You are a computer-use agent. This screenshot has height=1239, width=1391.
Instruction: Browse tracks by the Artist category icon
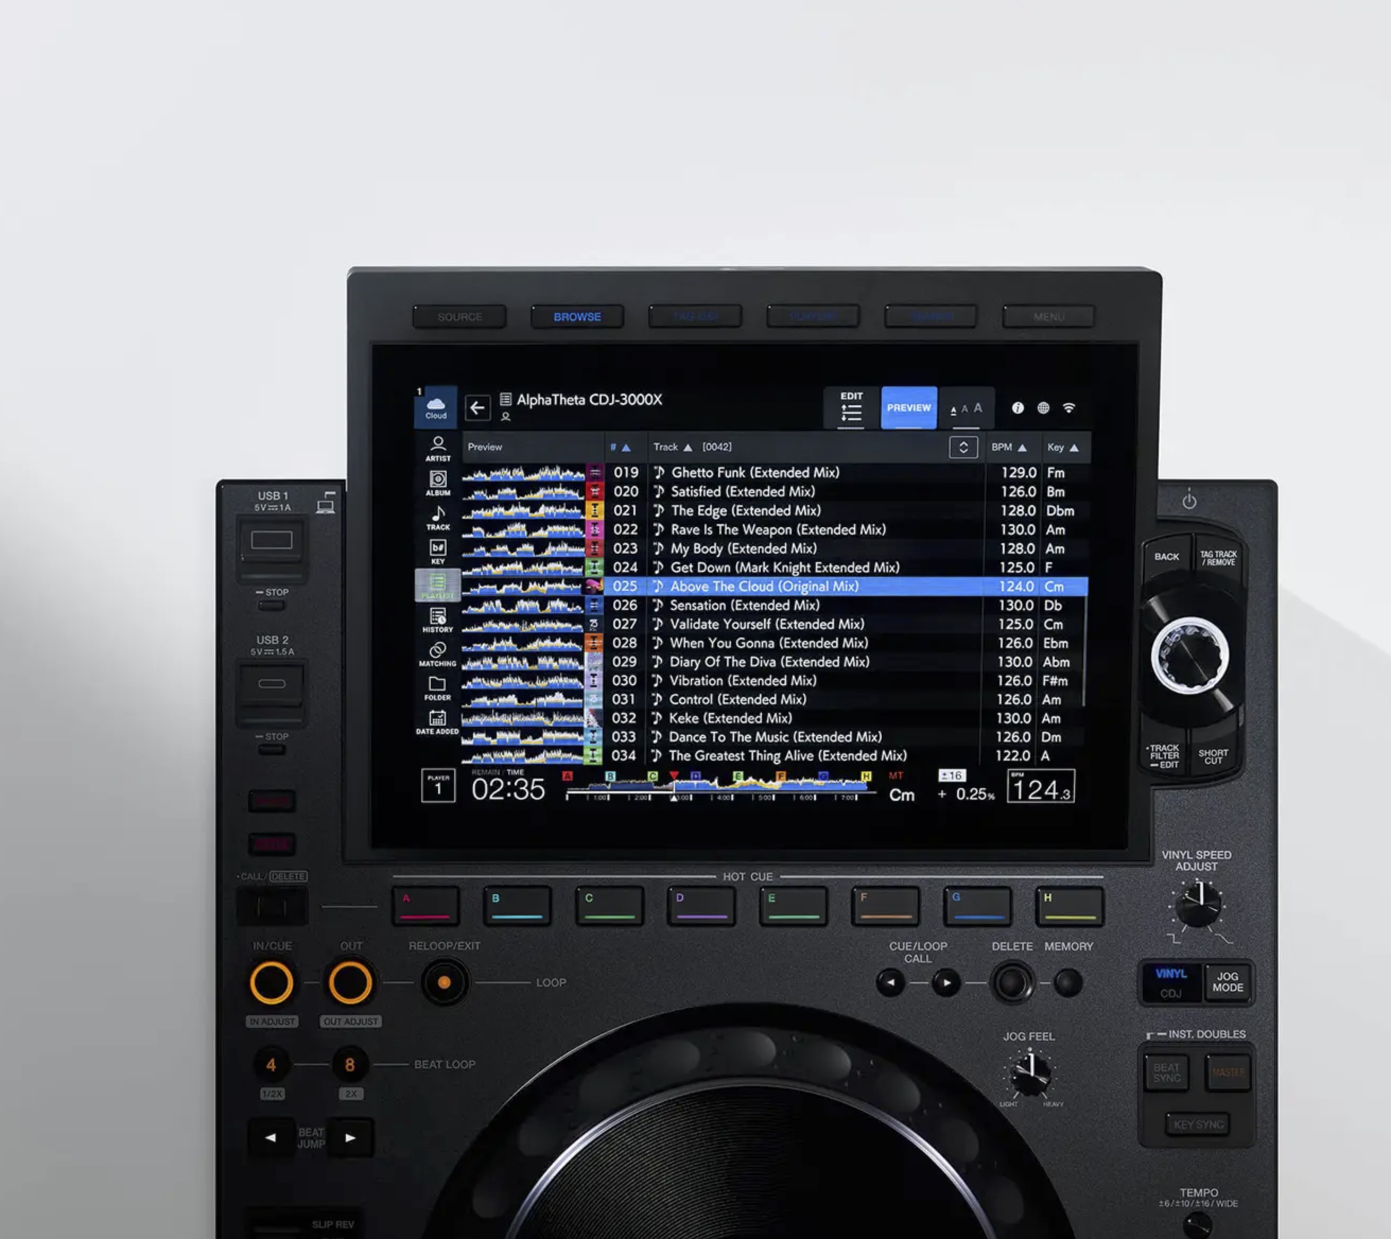[438, 449]
